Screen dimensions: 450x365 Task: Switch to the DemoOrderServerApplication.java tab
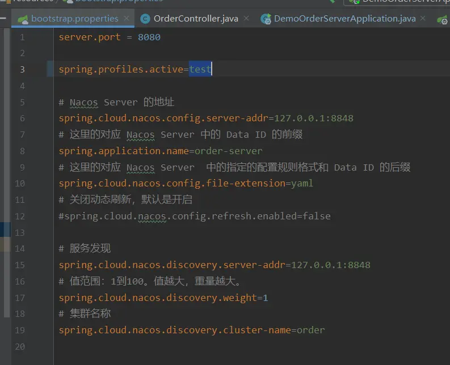coord(344,19)
